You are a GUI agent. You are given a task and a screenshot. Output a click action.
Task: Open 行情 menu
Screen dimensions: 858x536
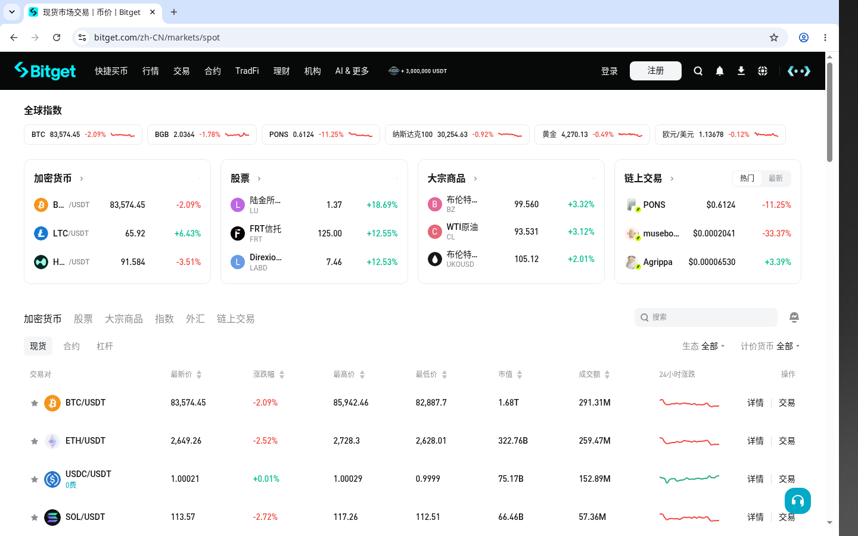[x=151, y=71]
